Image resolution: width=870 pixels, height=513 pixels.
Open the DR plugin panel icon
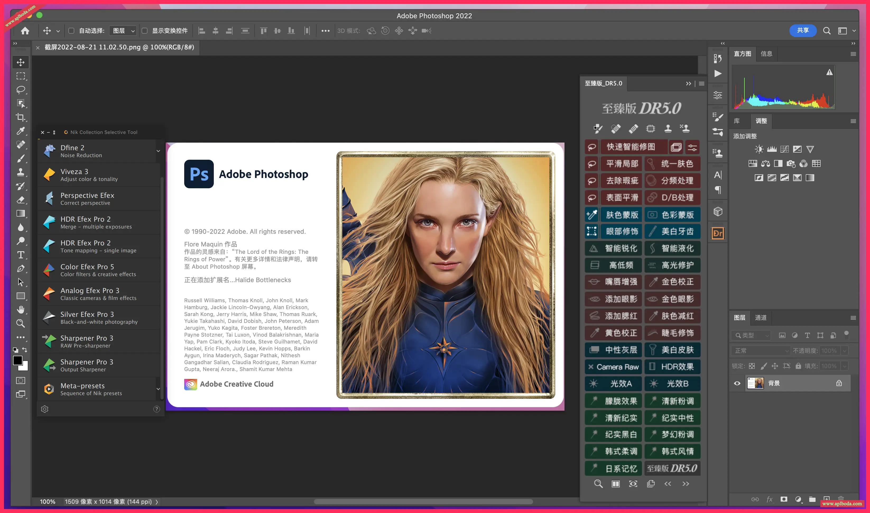tap(718, 233)
